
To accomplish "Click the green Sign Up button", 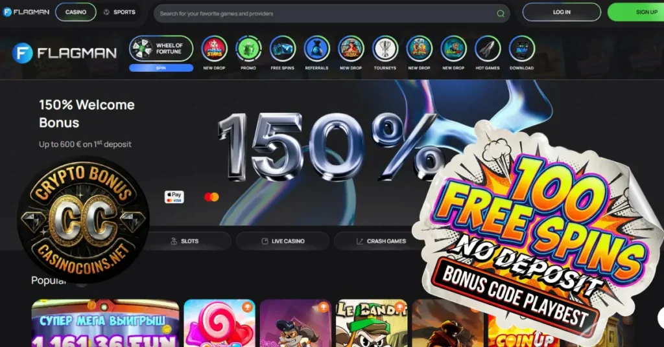I will click(x=636, y=12).
